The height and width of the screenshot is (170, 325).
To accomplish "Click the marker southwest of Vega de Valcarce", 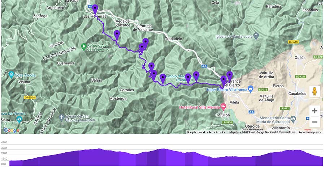I will coord(117,35).
